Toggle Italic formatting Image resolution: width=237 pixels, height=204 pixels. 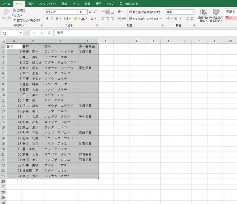coord(52,19)
